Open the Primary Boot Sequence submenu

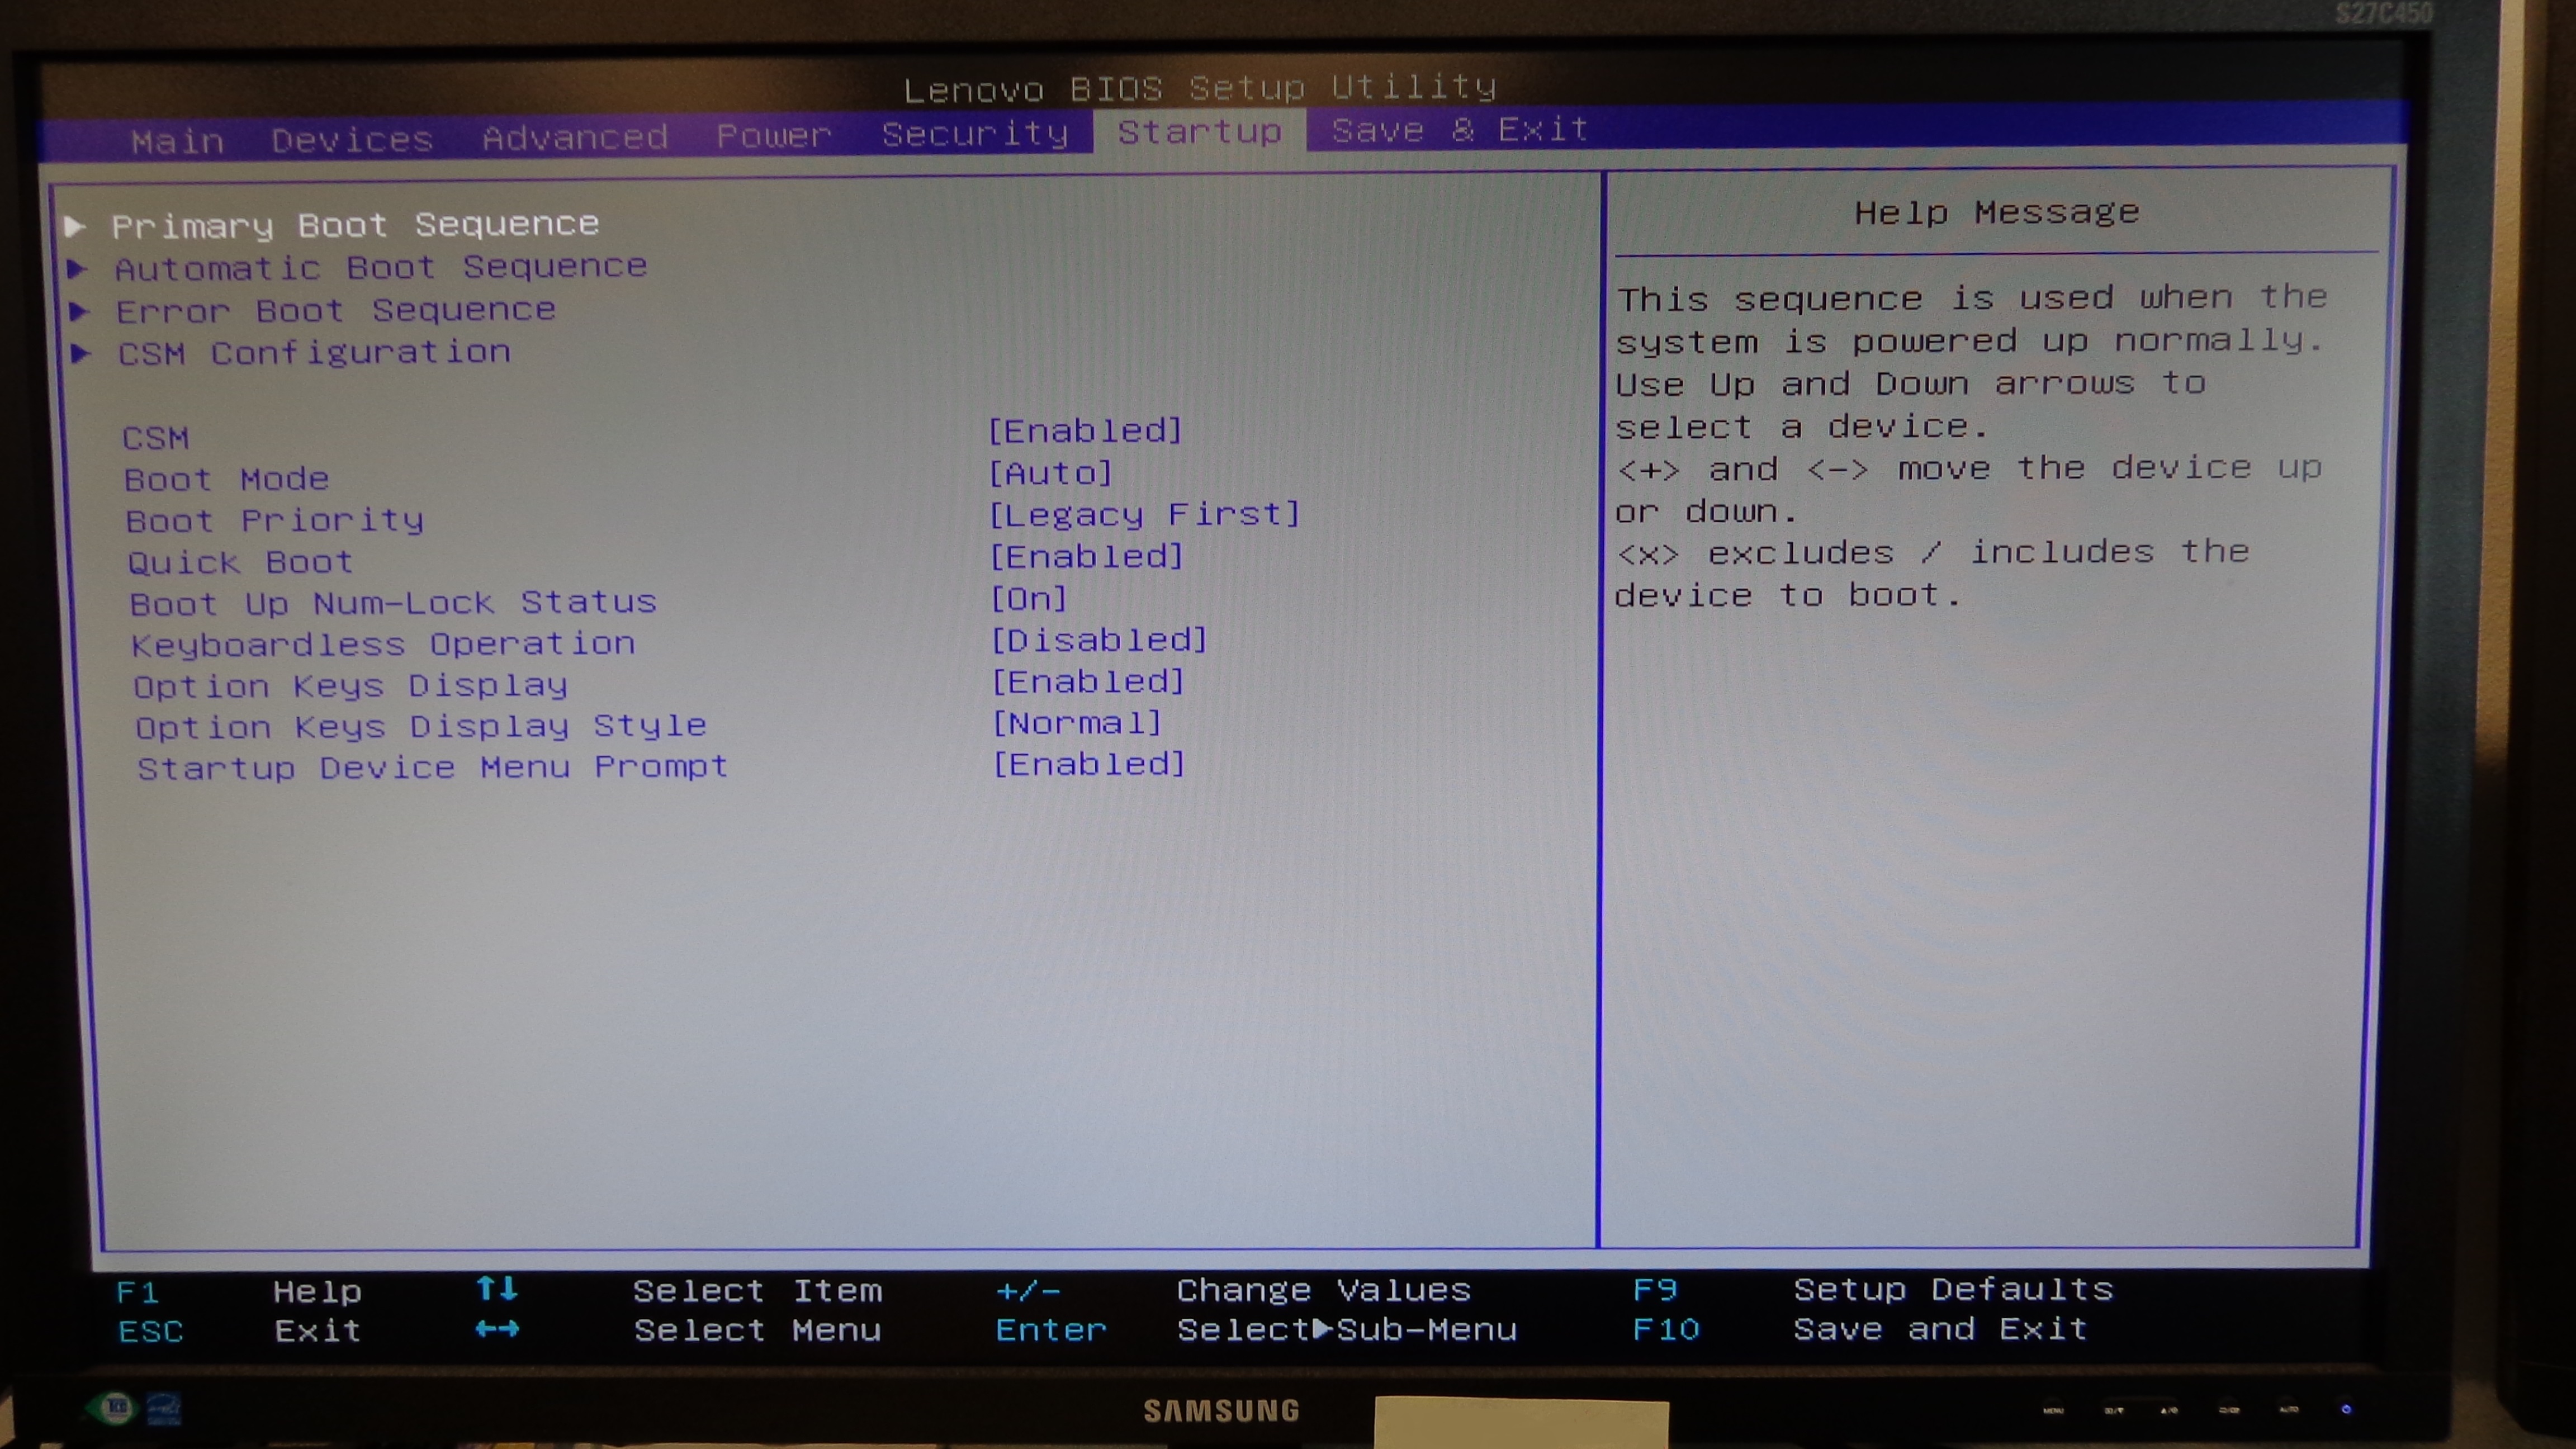click(355, 225)
